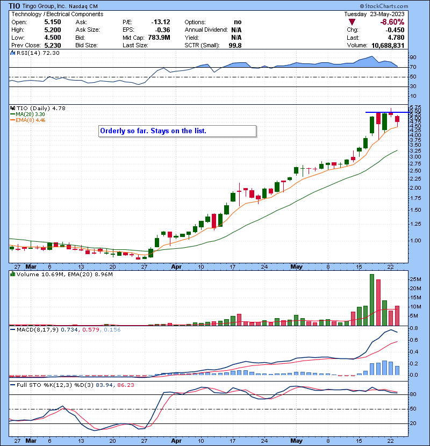This screenshot has height=446, width=430.
Task: Click the green MA(20) 3.30 legend
Action: click(27, 114)
